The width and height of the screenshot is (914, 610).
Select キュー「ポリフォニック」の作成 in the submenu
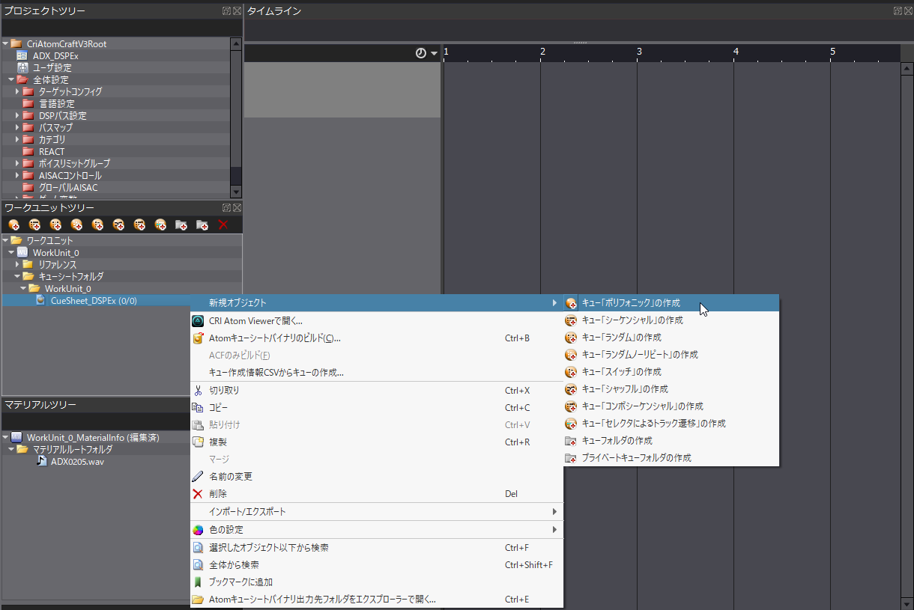[x=671, y=302]
